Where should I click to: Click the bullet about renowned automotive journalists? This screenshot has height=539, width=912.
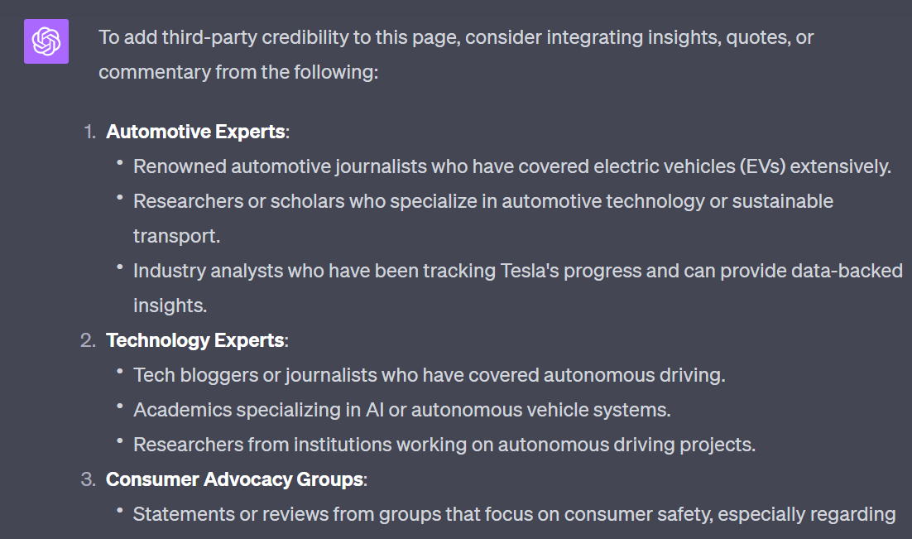(x=511, y=166)
